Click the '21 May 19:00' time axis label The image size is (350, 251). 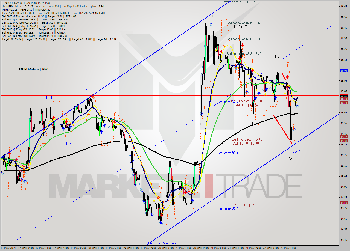[253, 248]
